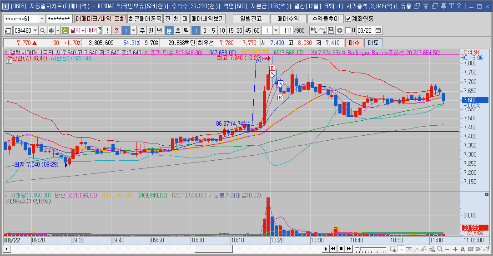Click the add line indicator icon
The height and width of the screenshot is (256, 493).
point(322,30)
